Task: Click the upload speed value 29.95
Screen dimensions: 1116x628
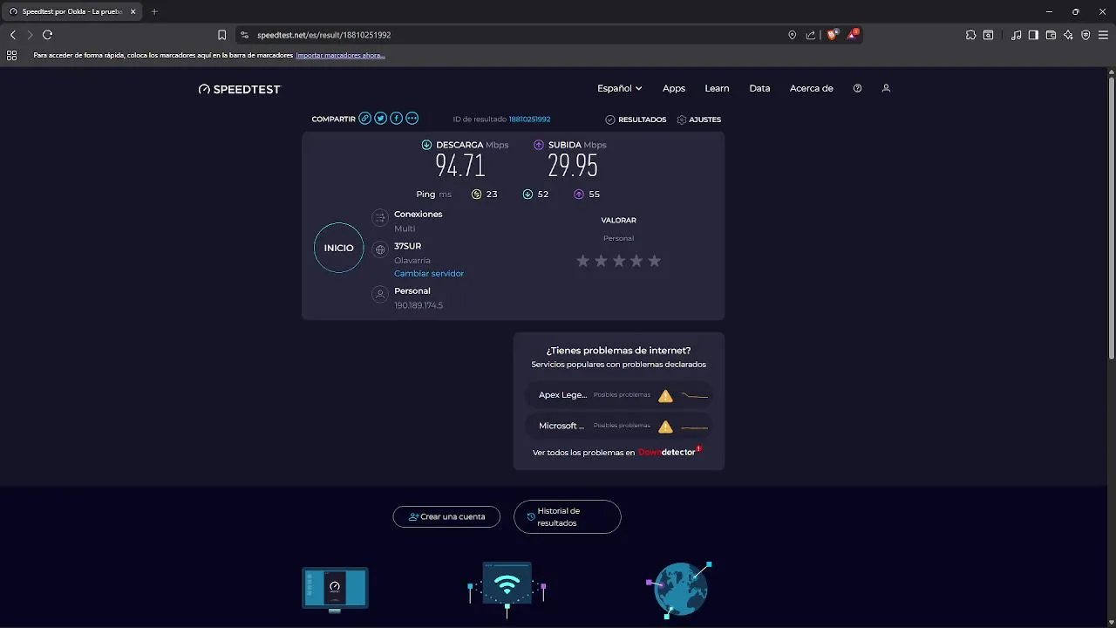Action: coord(572,165)
